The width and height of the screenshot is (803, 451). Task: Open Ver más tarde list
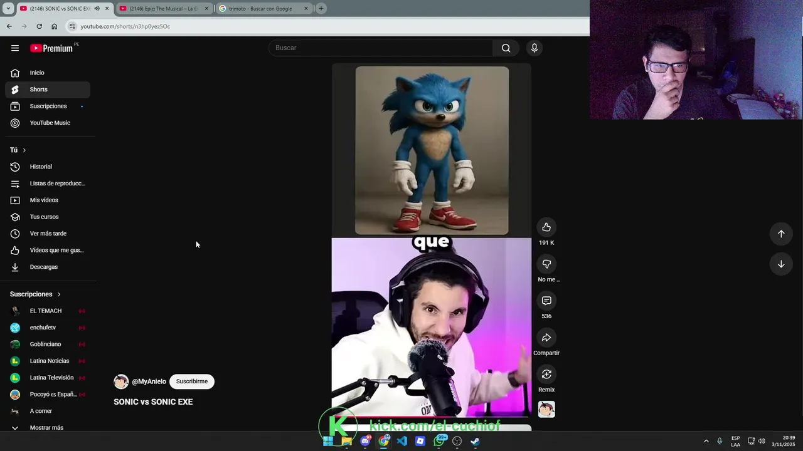coord(48,234)
